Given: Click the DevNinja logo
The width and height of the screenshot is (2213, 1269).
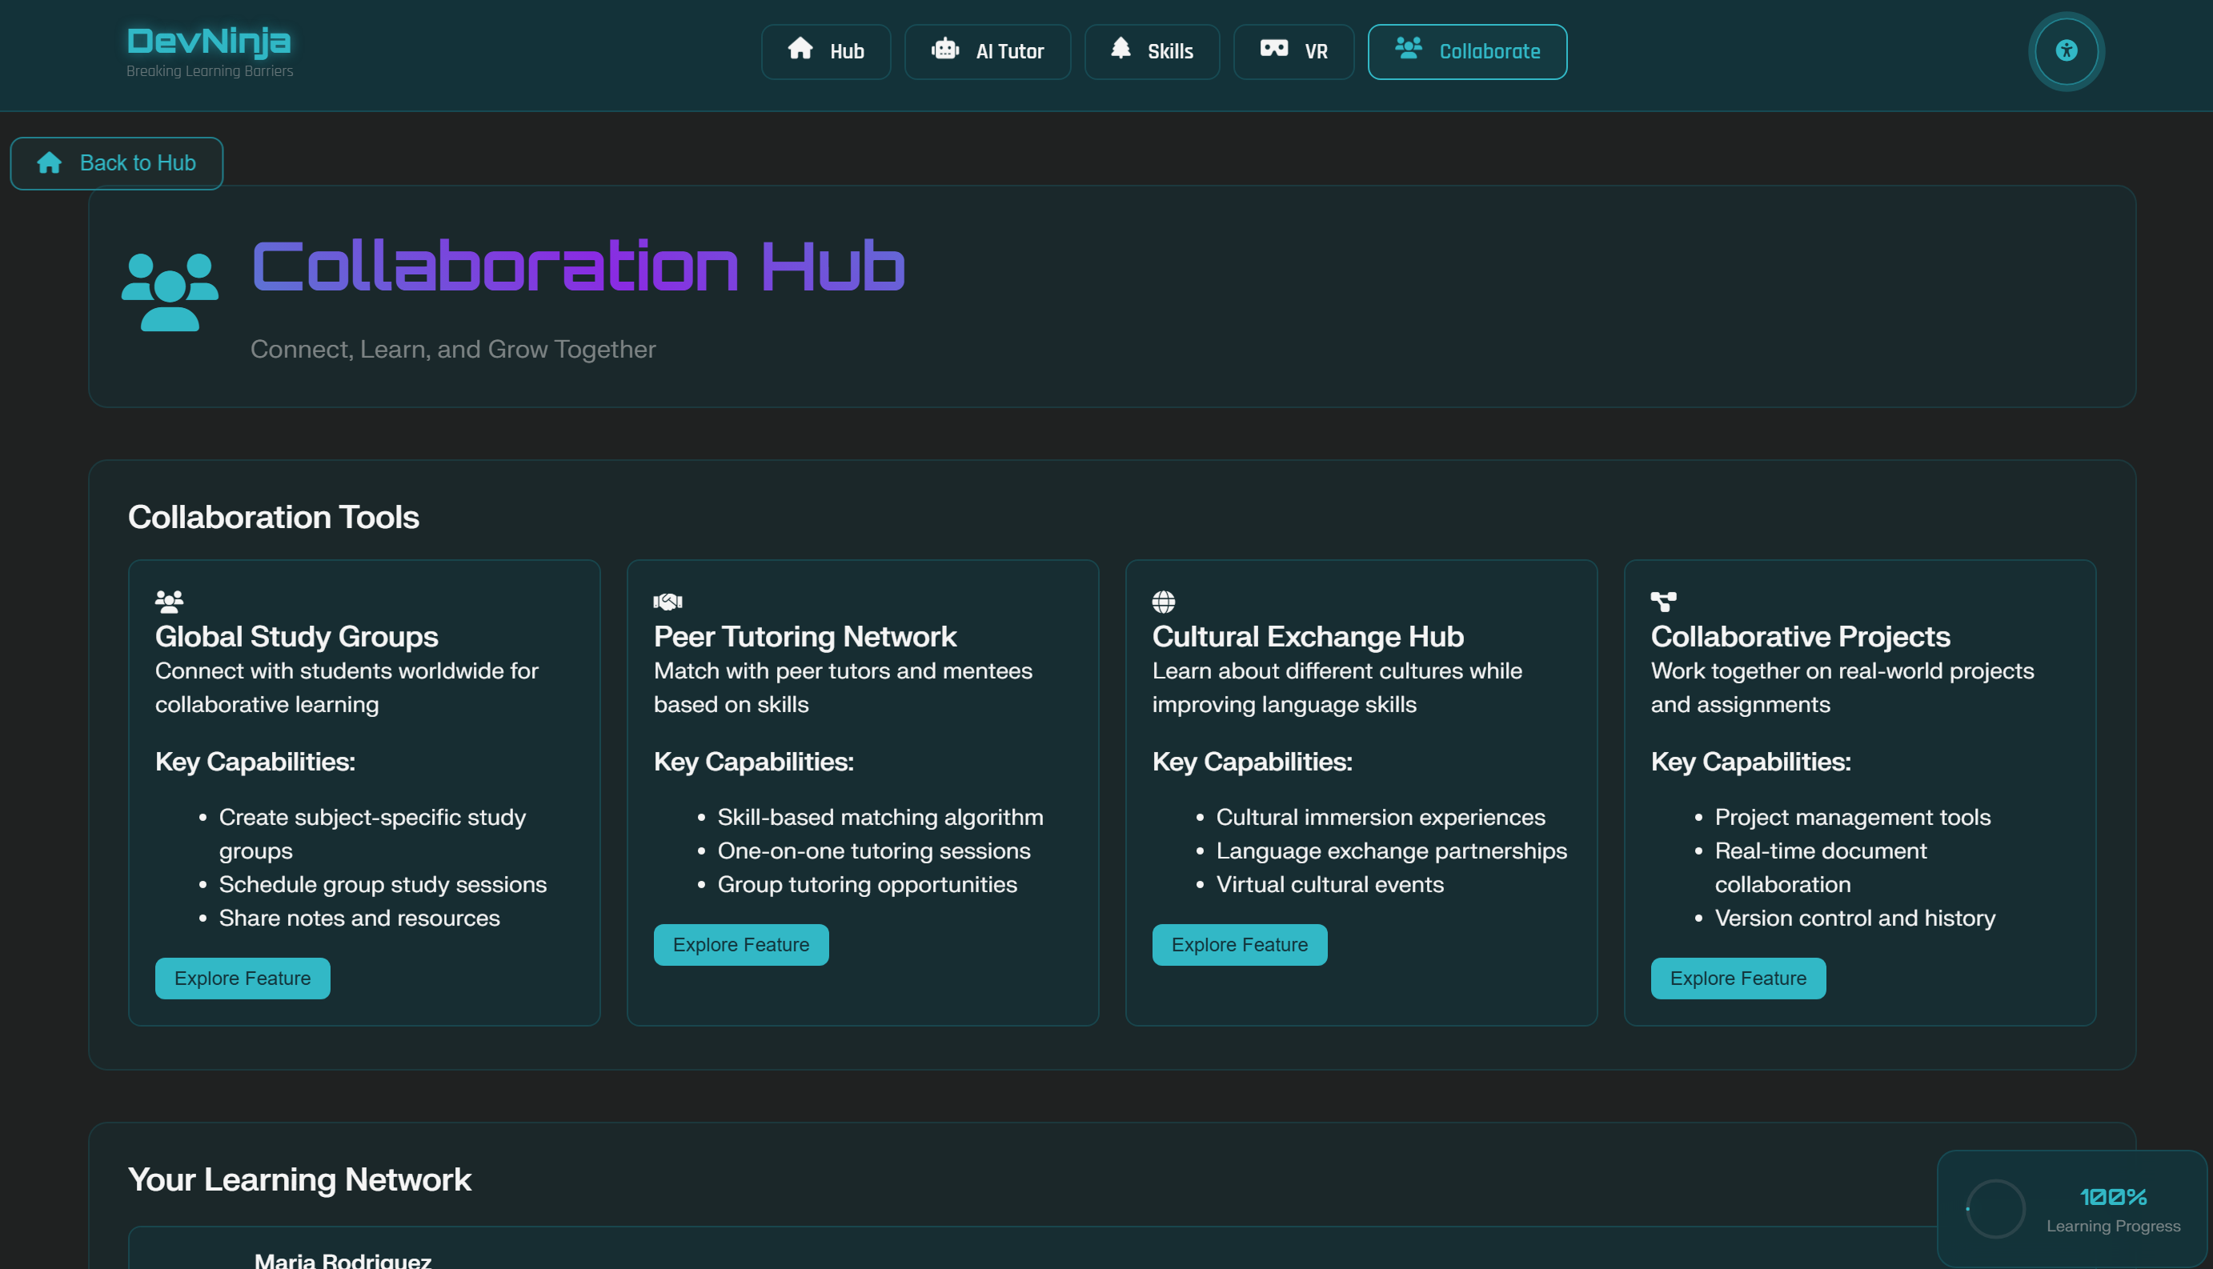Looking at the screenshot, I should click(209, 42).
